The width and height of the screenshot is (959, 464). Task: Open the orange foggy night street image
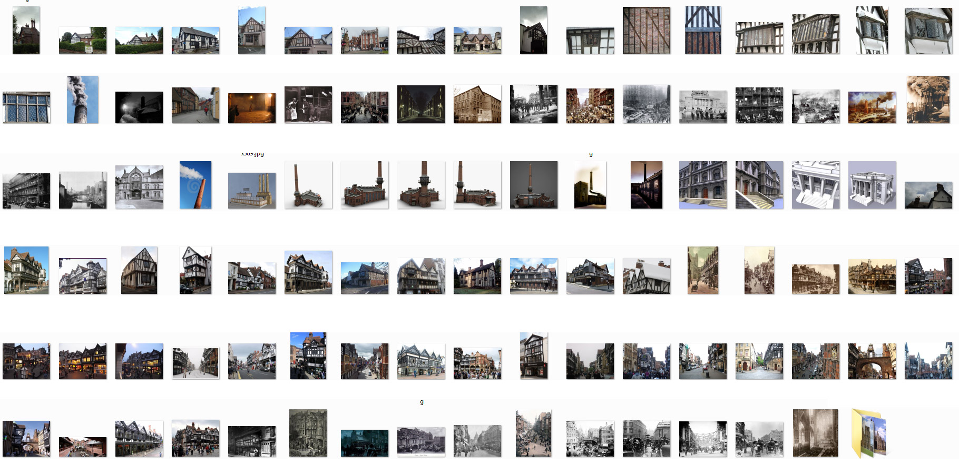(x=252, y=108)
